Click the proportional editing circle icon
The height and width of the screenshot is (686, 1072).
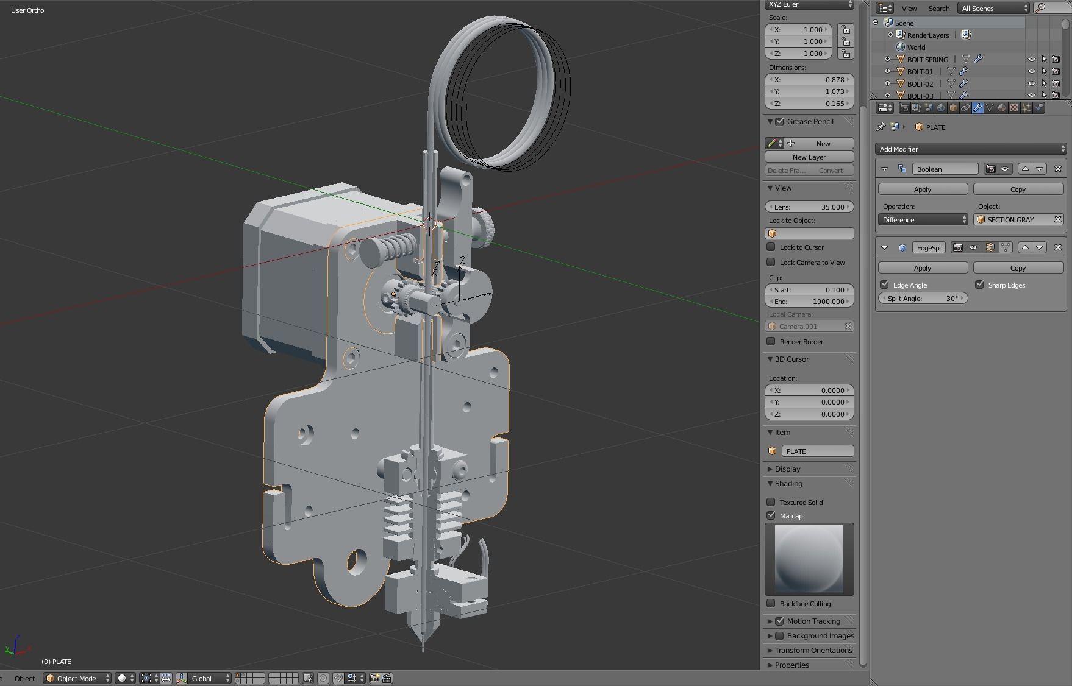point(323,678)
